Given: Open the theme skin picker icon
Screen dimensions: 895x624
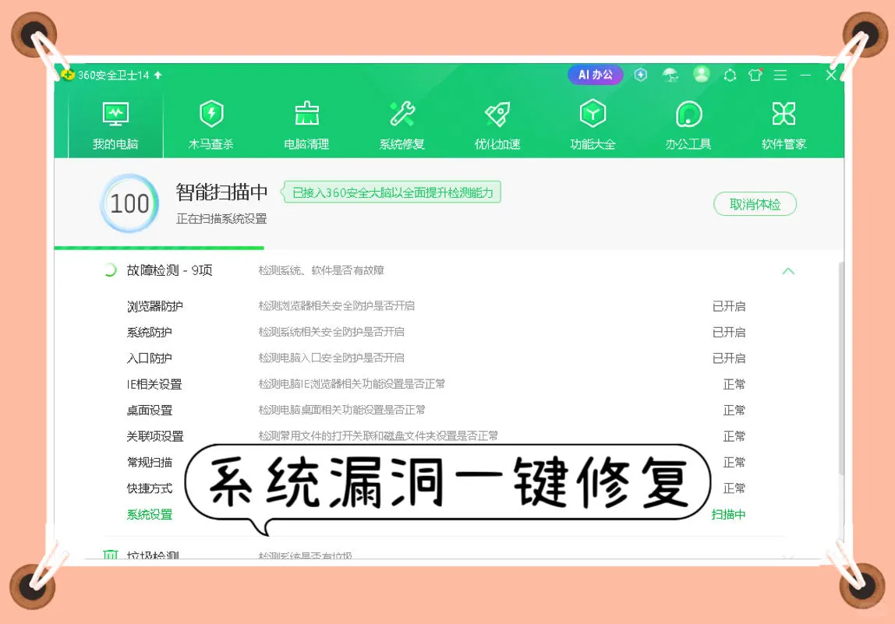Looking at the screenshot, I should pos(754,75).
